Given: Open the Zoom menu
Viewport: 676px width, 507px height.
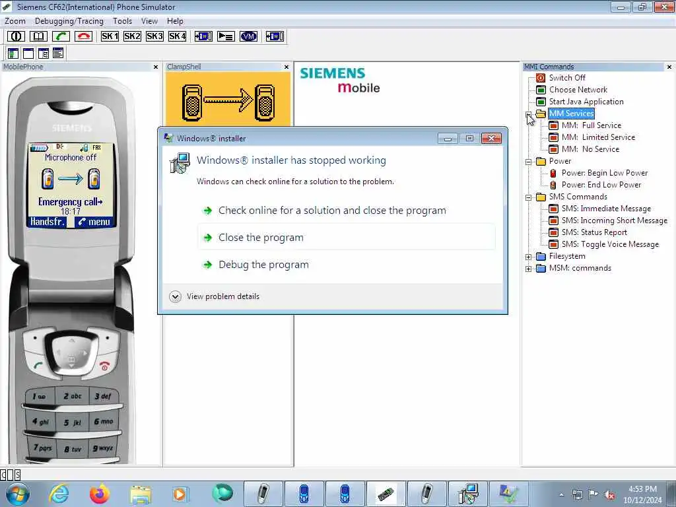Looking at the screenshot, I should pyautogui.click(x=15, y=20).
